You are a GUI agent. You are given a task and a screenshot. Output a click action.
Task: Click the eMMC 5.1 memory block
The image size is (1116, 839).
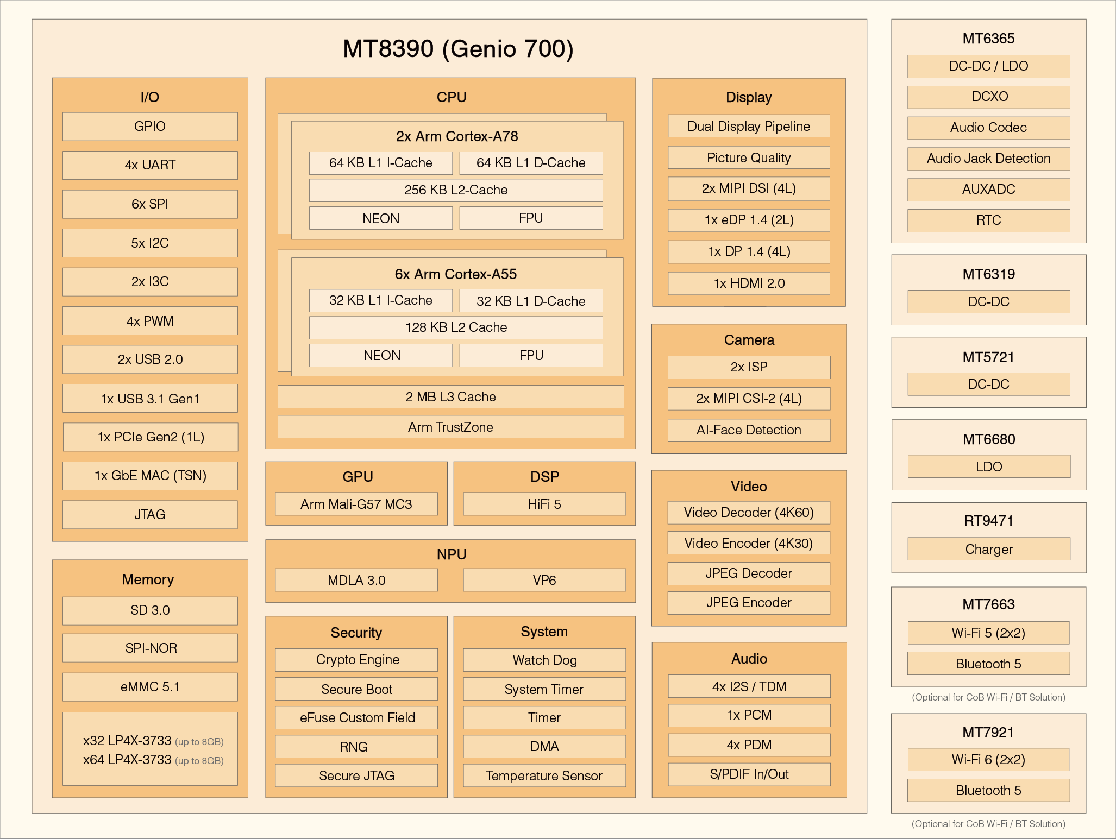point(150,687)
